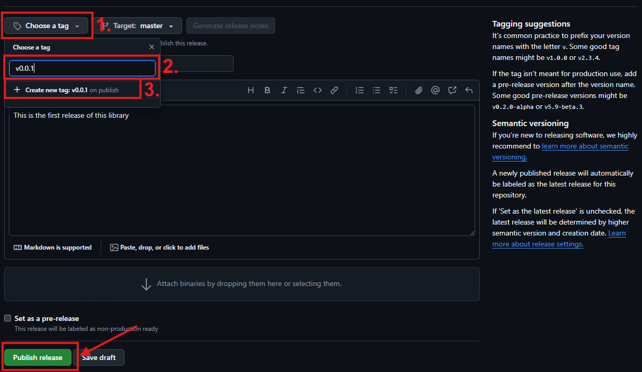Image resolution: width=642 pixels, height=372 pixels.
Task: Insert code using the code icon
Action: (x=318, y=90)
